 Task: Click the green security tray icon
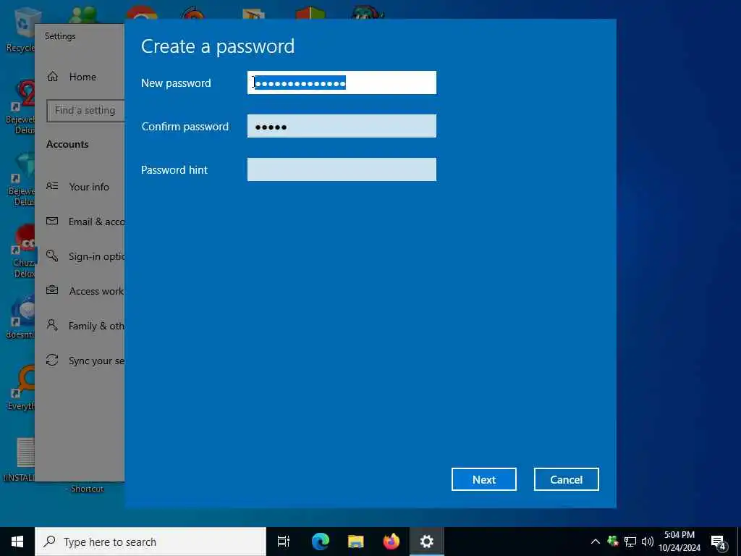613,542
